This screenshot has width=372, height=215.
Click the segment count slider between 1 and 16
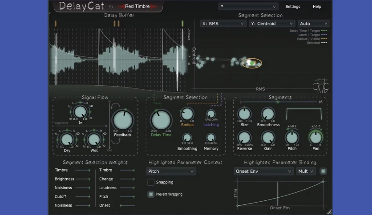(x=280, y=102)
